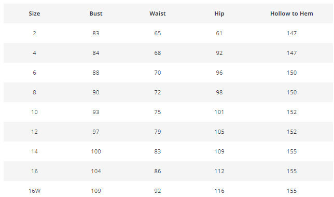Image resolution: width=334 pixels, height=197 pixels.
Task: Click the Size column header
Action: pos(34,13)
